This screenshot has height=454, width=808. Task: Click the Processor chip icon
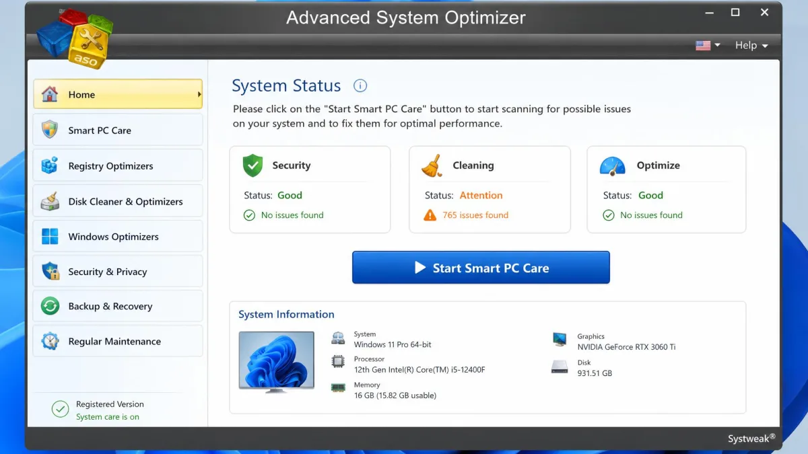[x=338, y=362]
